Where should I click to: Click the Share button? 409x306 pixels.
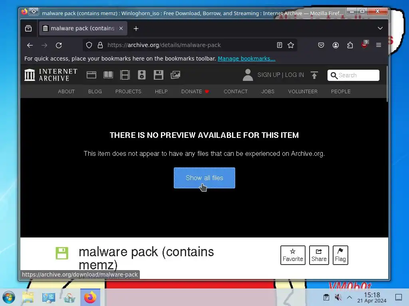coord(319,255)
